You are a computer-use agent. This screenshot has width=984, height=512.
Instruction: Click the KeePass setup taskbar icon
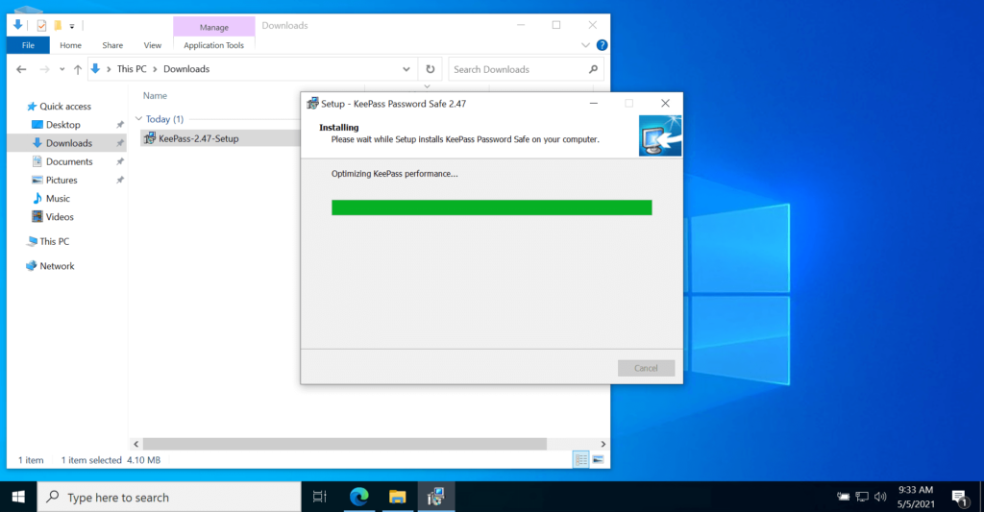click(435, 497)
